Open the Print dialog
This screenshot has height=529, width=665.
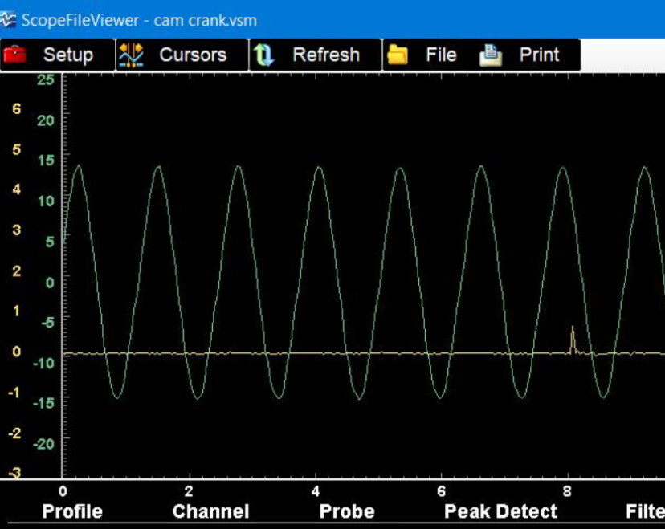click(538, 55)
